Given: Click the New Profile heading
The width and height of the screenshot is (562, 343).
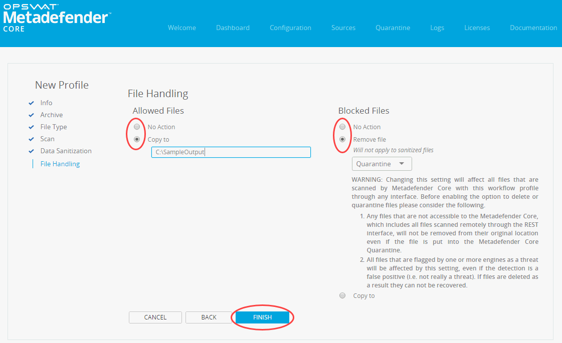Looking at the screenshot, I should pos(62,85).
